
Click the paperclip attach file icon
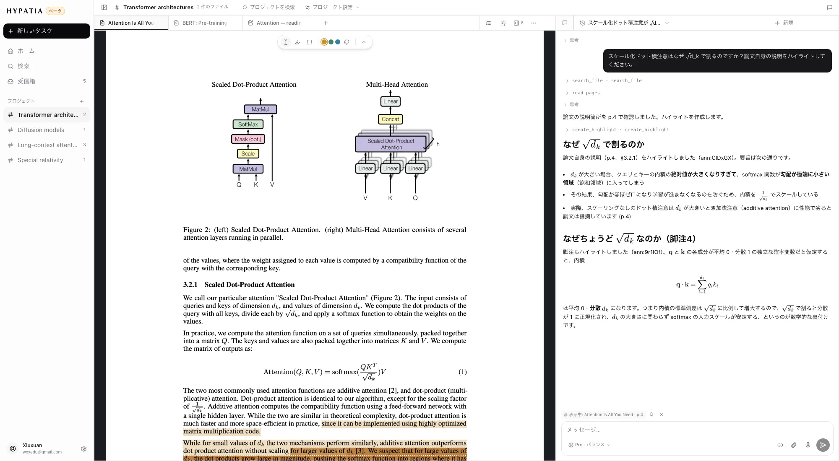tap(794, 445)
